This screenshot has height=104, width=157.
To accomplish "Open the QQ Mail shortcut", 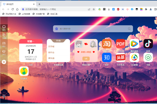I will click(x=134, y=57).
